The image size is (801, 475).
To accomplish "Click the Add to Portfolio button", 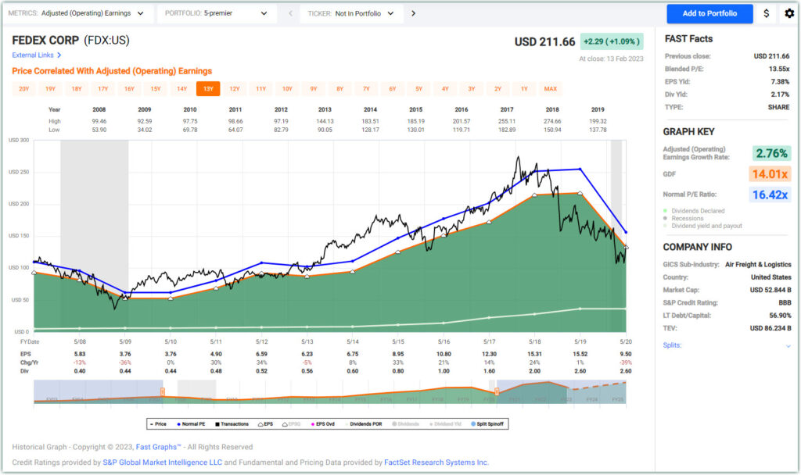I will click(x=709, y=13).
